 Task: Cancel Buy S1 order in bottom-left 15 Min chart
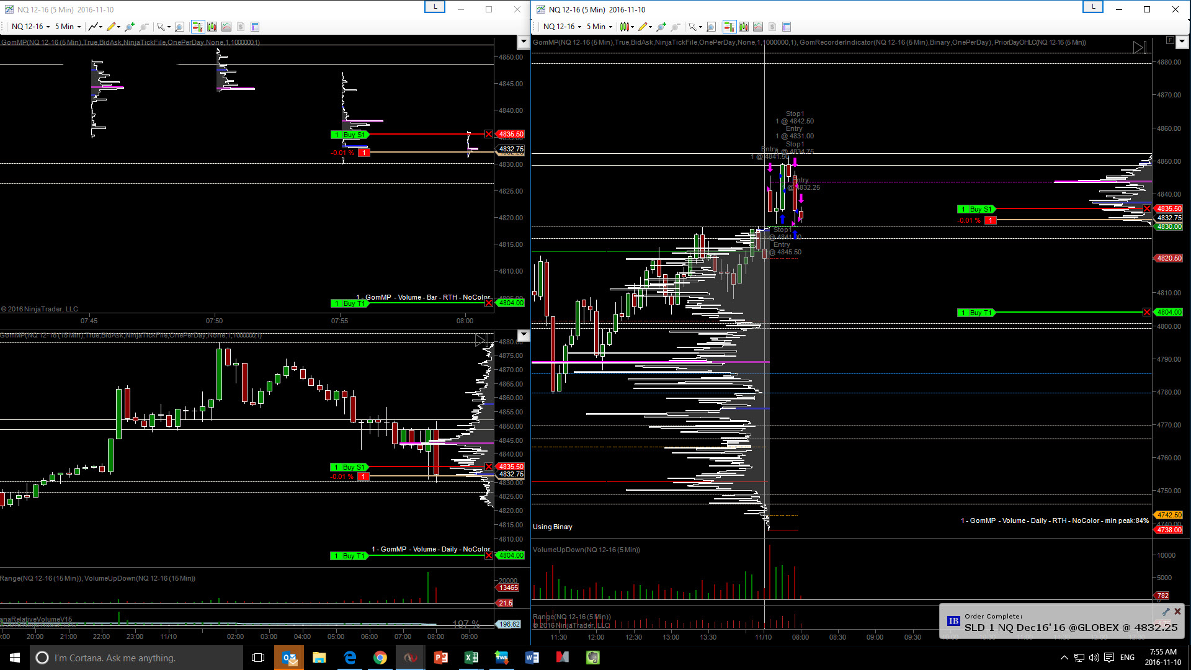tap(489, 467)
